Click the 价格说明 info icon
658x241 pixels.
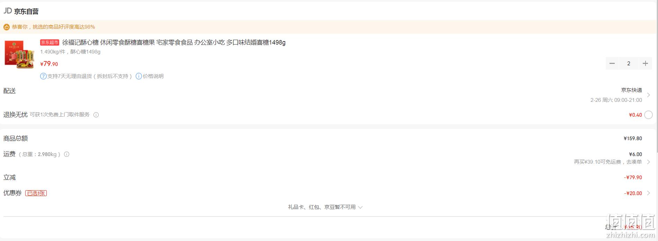138,76
